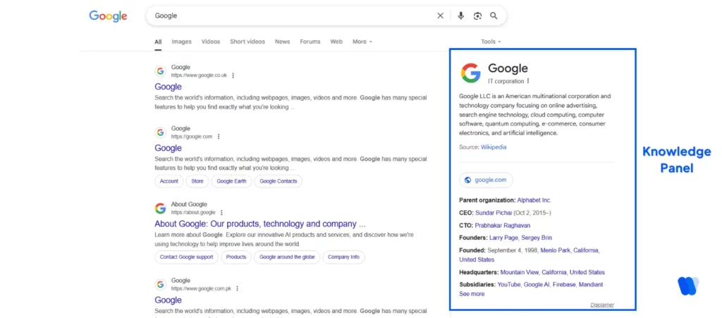Switch to the News tab
The width and height of the screenshot is (722, 318).
pos(282,42)
